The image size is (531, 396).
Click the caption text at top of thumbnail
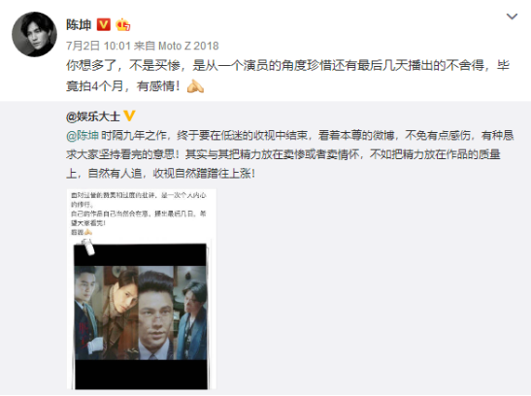(139, 214)
